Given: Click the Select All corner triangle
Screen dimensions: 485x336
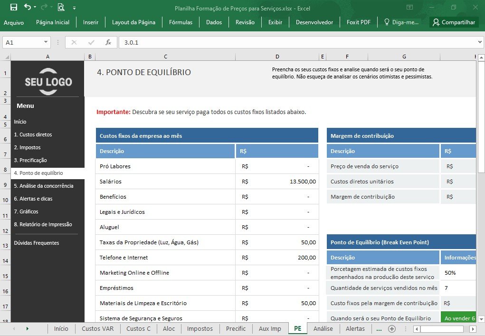Looking at the screenshot, I should pyautogui.click(x=7, y=57).
